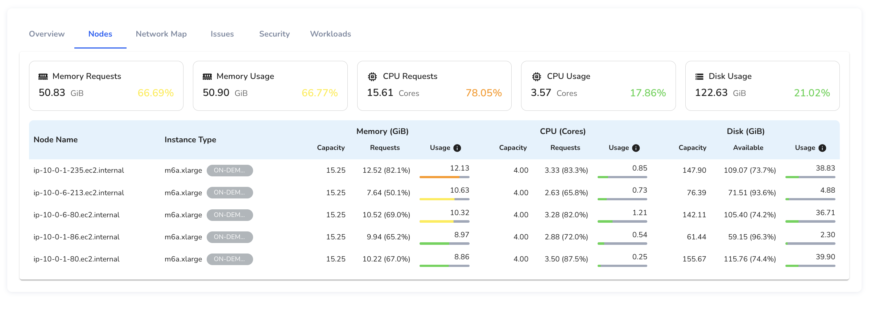Viewport: 871px width, 310px height.
Task: Open node ip-10-0-6-213.ec2.internal
Action: pos(79,193)
